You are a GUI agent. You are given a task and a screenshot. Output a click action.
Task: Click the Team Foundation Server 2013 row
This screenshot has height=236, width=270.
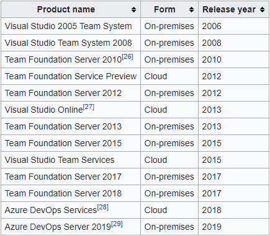[x=135, y=126]
